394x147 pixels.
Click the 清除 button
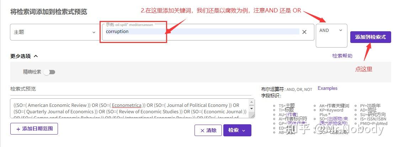tap(208, 130)
